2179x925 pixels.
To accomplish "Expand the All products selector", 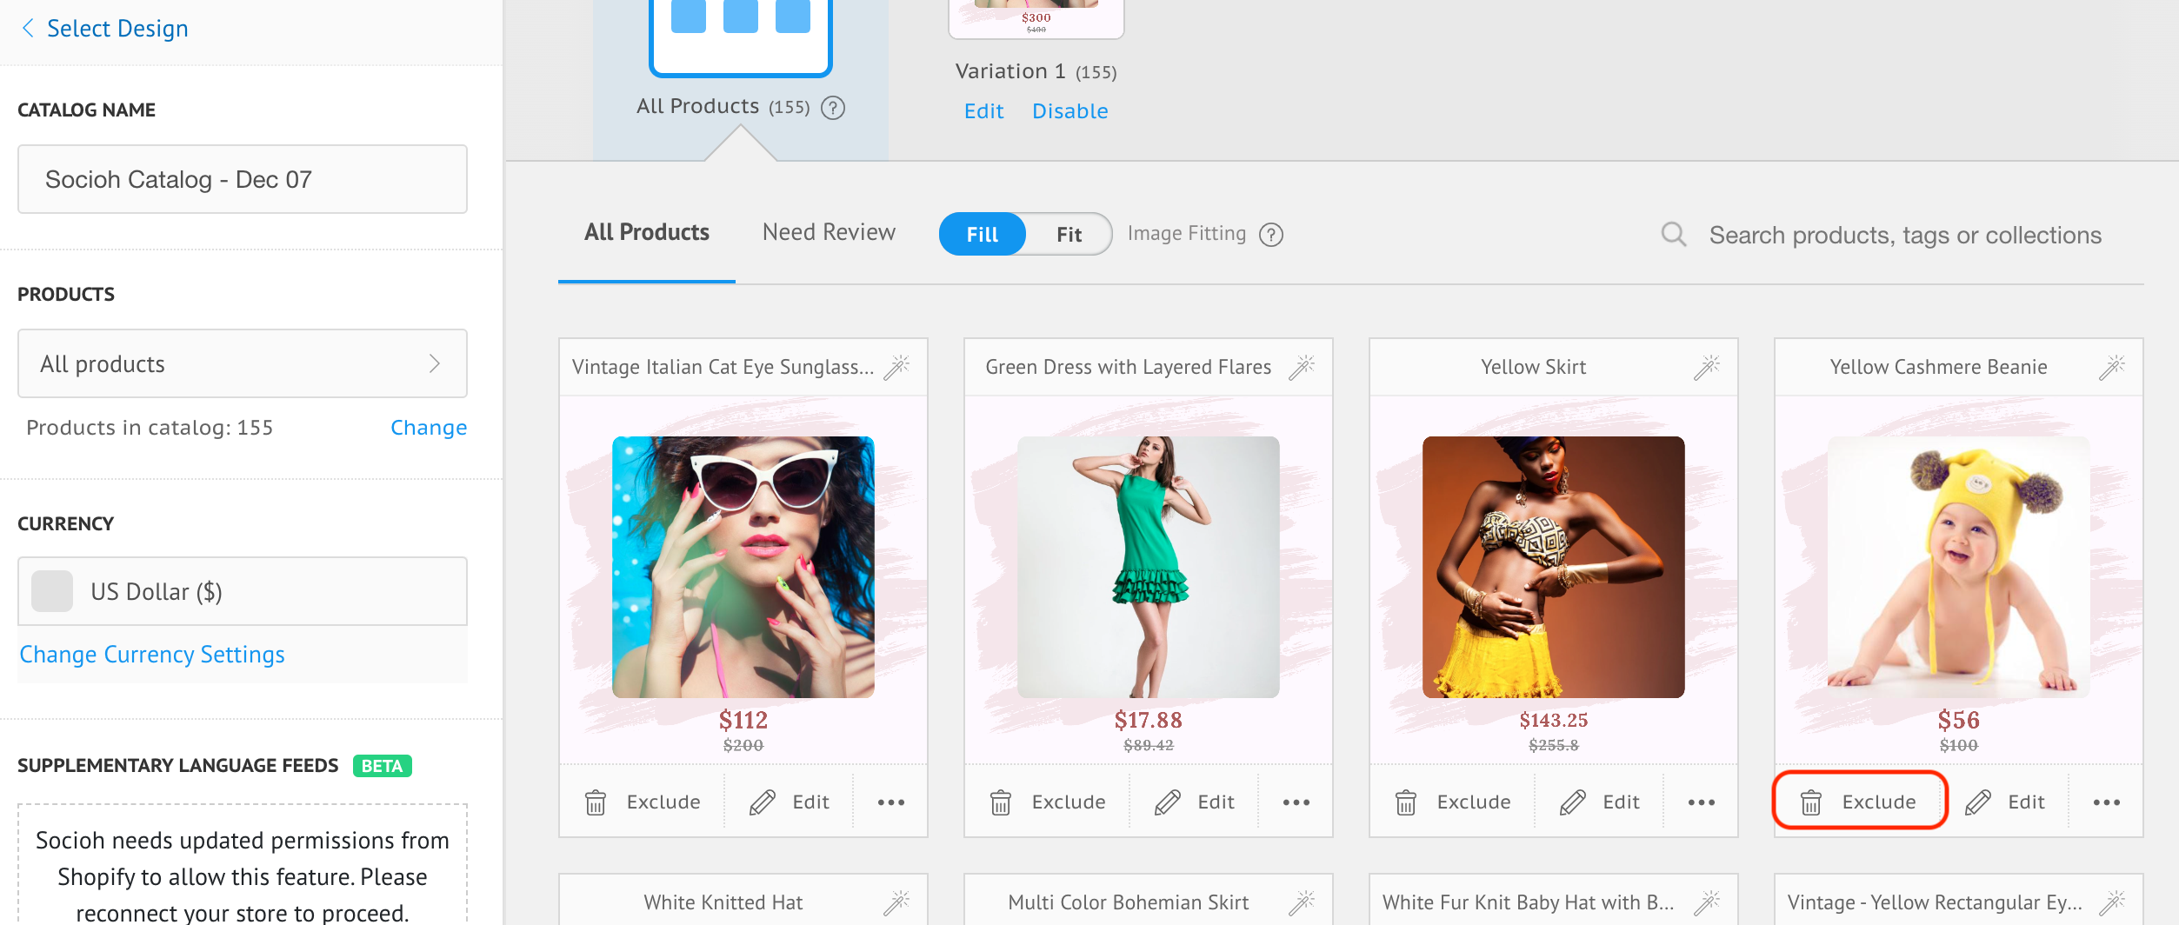I will (242, 364).
